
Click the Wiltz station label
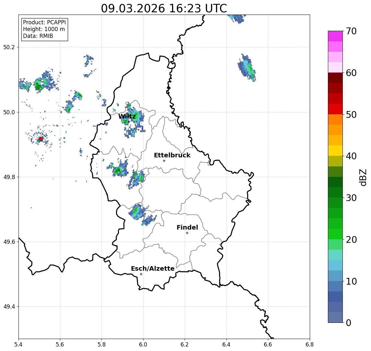pyautogui.click(x=127, y=116)
